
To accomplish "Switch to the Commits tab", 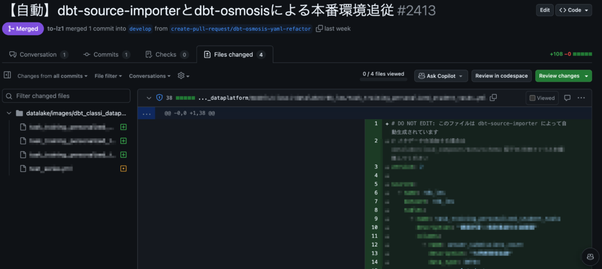I will point(106,55).
